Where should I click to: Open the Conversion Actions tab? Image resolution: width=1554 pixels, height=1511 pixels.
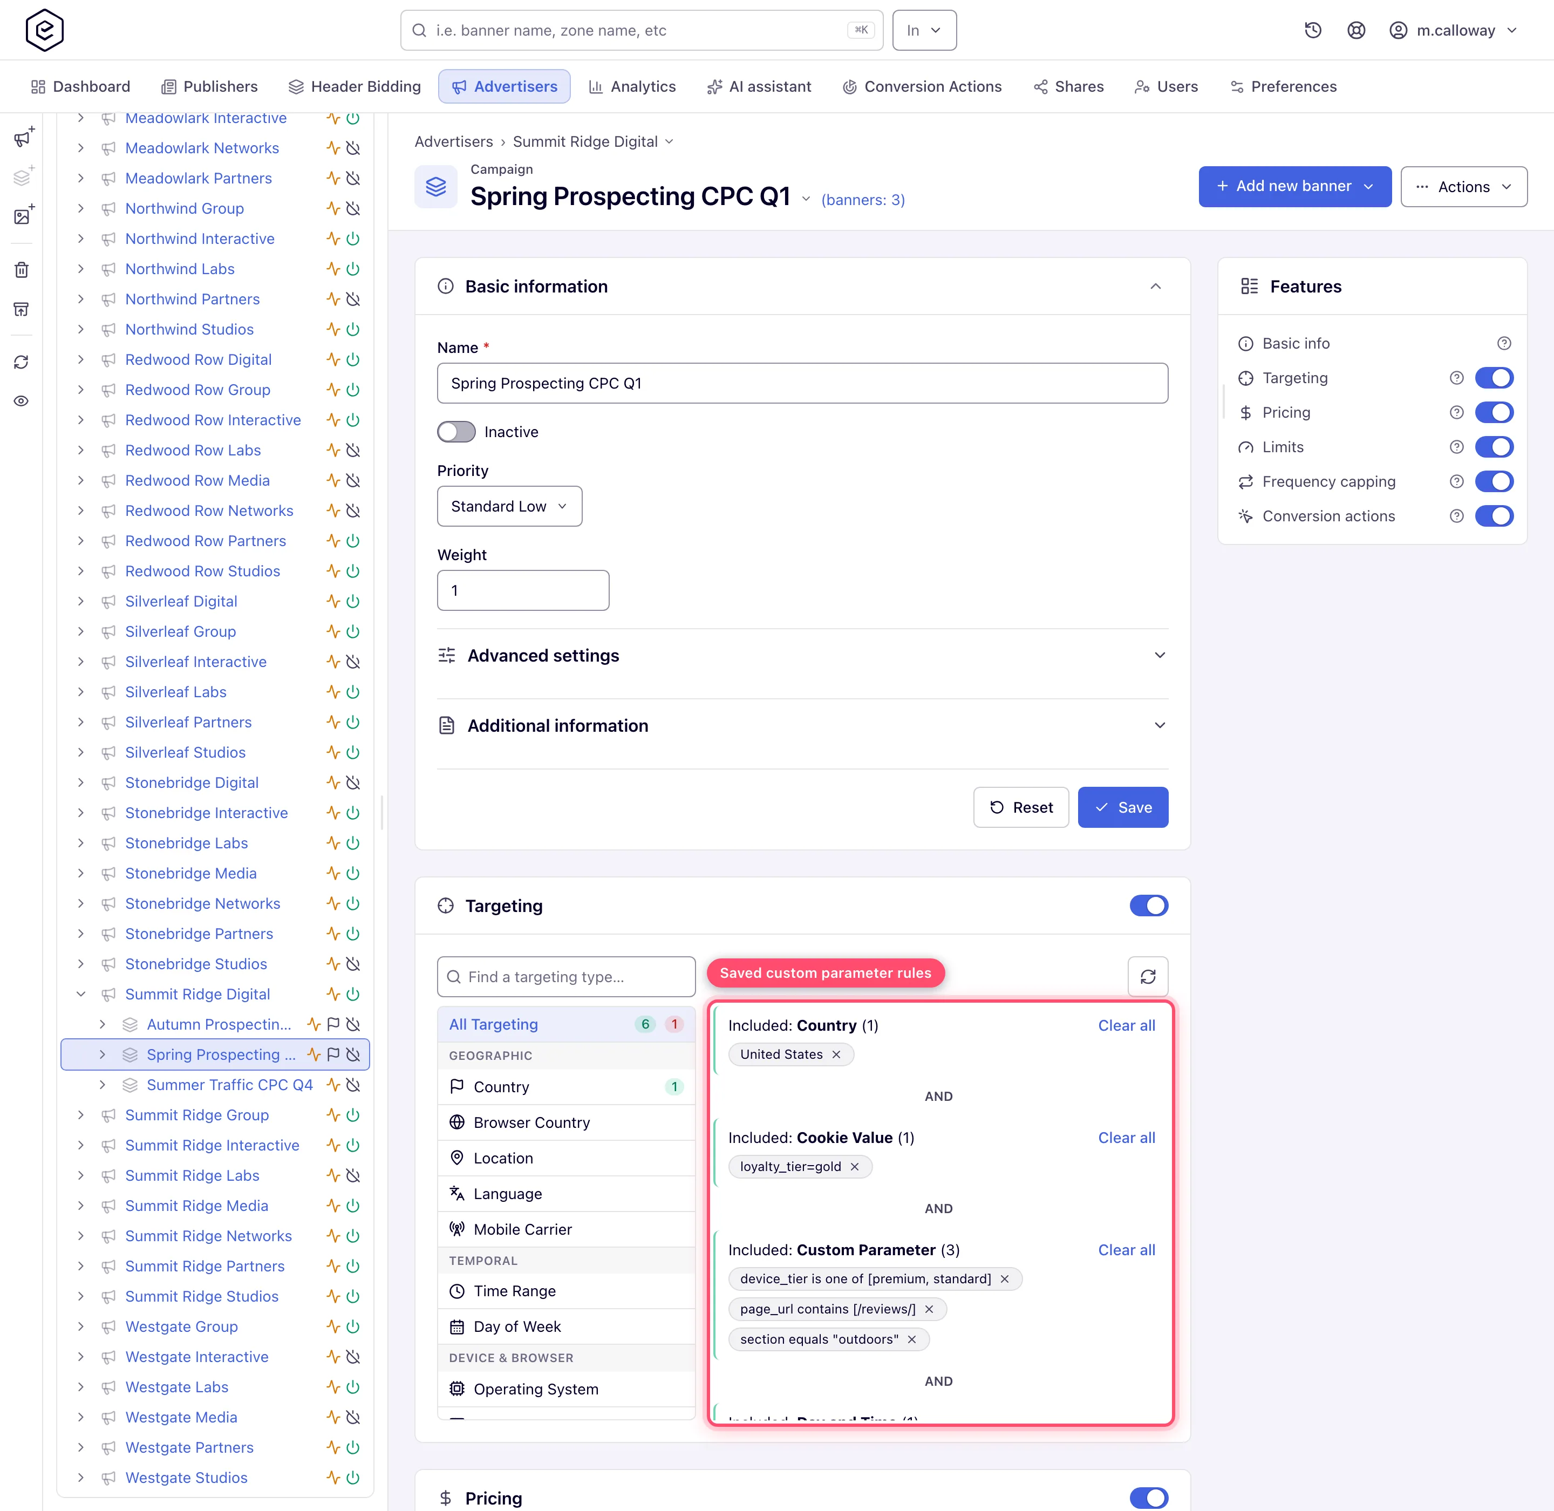(x=922, y=86)
